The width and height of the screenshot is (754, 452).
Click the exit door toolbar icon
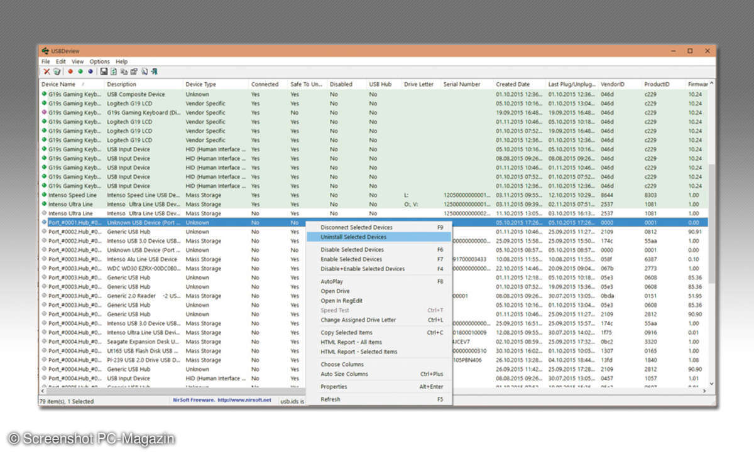154,72
